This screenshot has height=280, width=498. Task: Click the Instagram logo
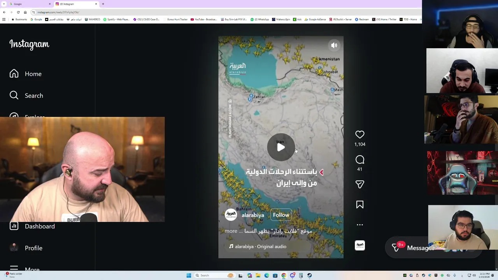(29, 44)
